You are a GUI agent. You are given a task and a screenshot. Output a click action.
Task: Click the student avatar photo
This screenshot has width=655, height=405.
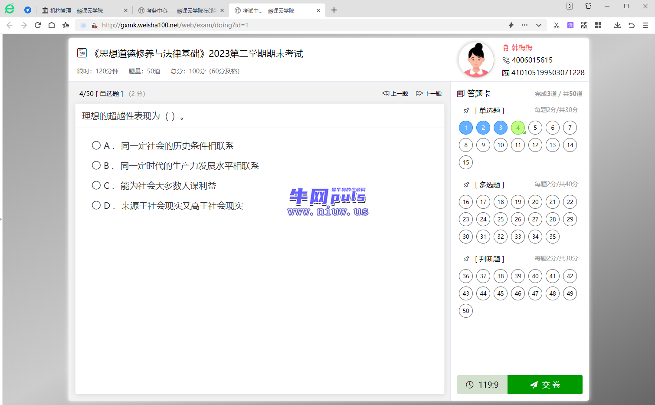tap(476, 59)
